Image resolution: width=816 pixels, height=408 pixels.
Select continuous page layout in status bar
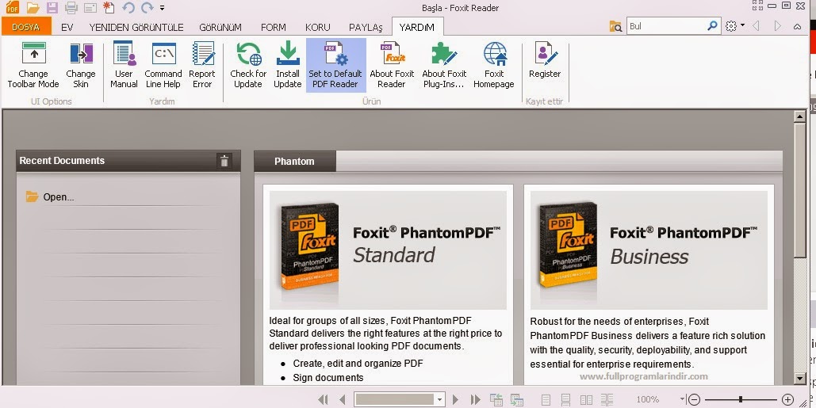click(565, 400)
